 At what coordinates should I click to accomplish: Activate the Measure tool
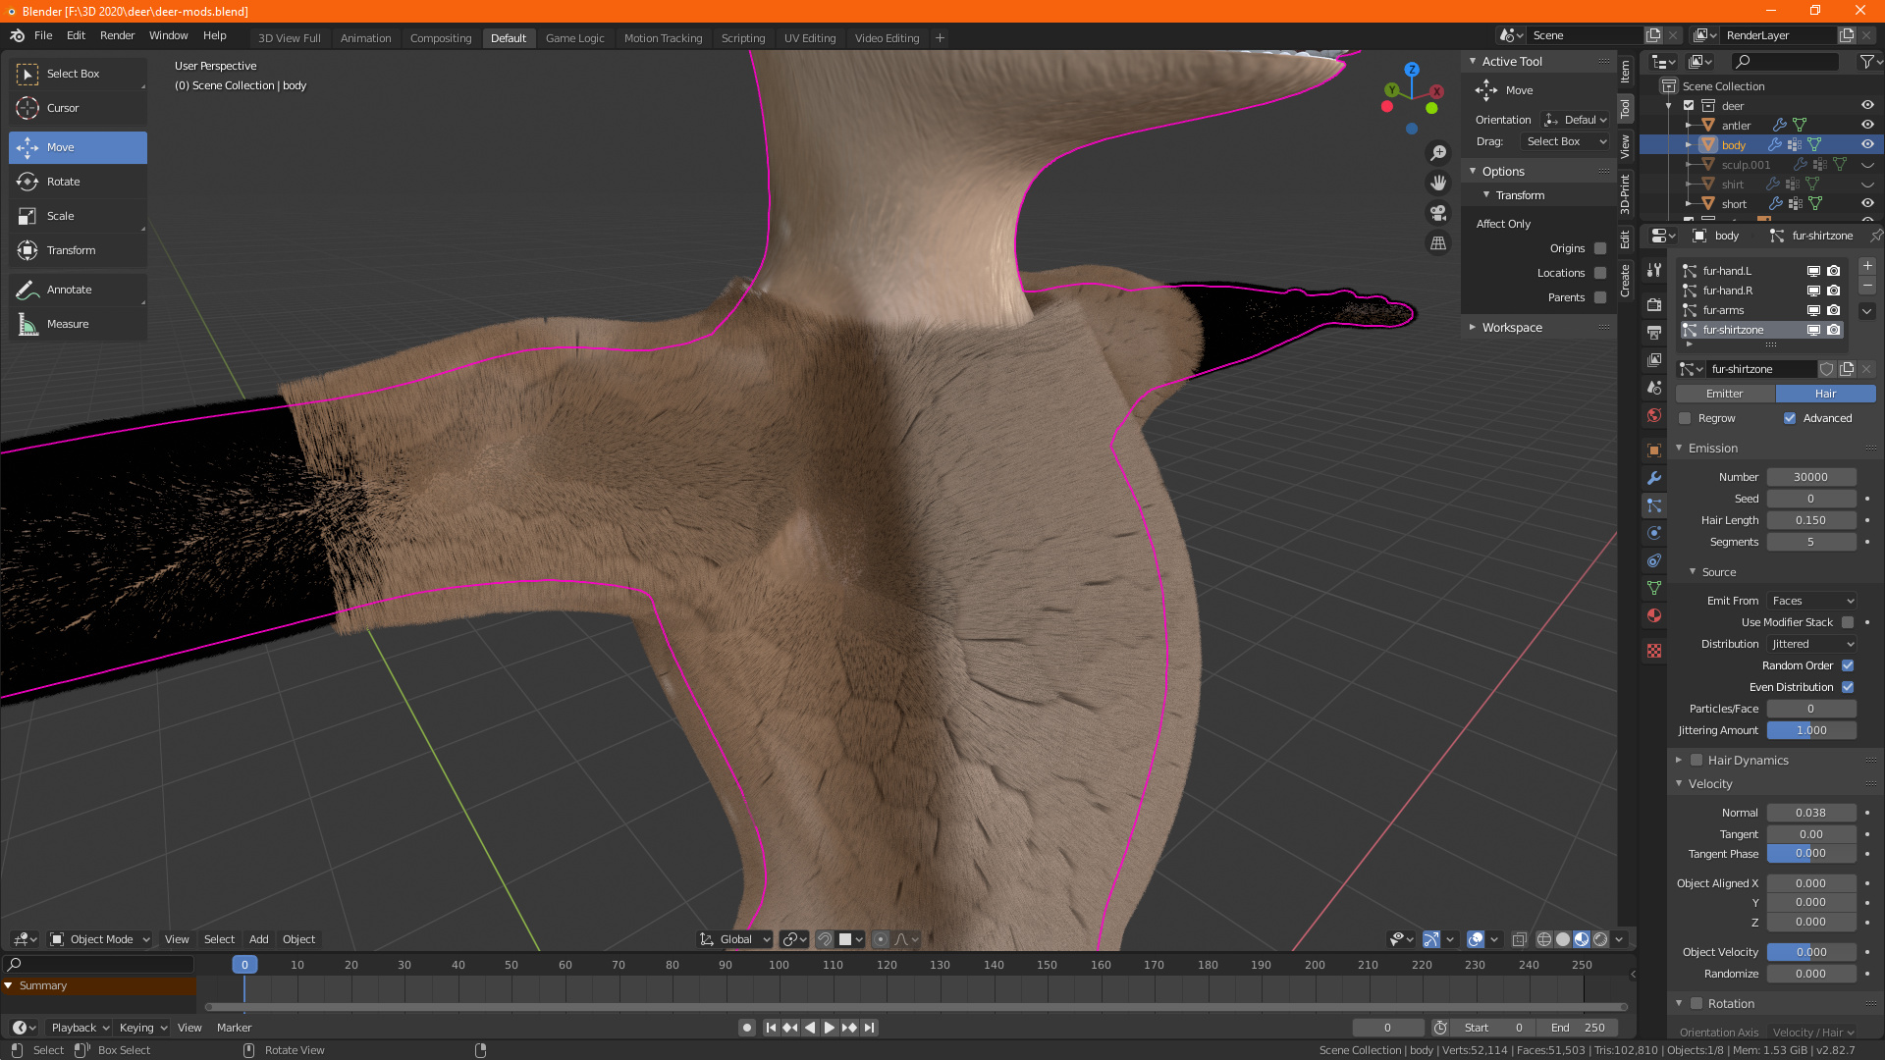[78, 324]
